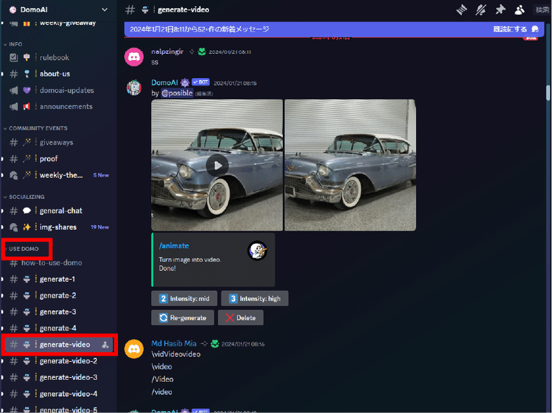Viewport: 552px width, 413px height.
Task: Click the hash icon in channel header
Action: [x=130, y=10]
